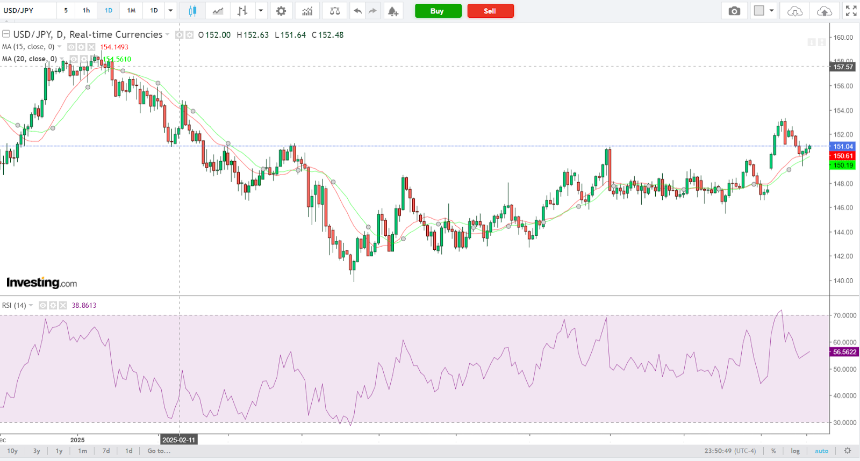Switch to the area chart style

click(x=218, y=11)
